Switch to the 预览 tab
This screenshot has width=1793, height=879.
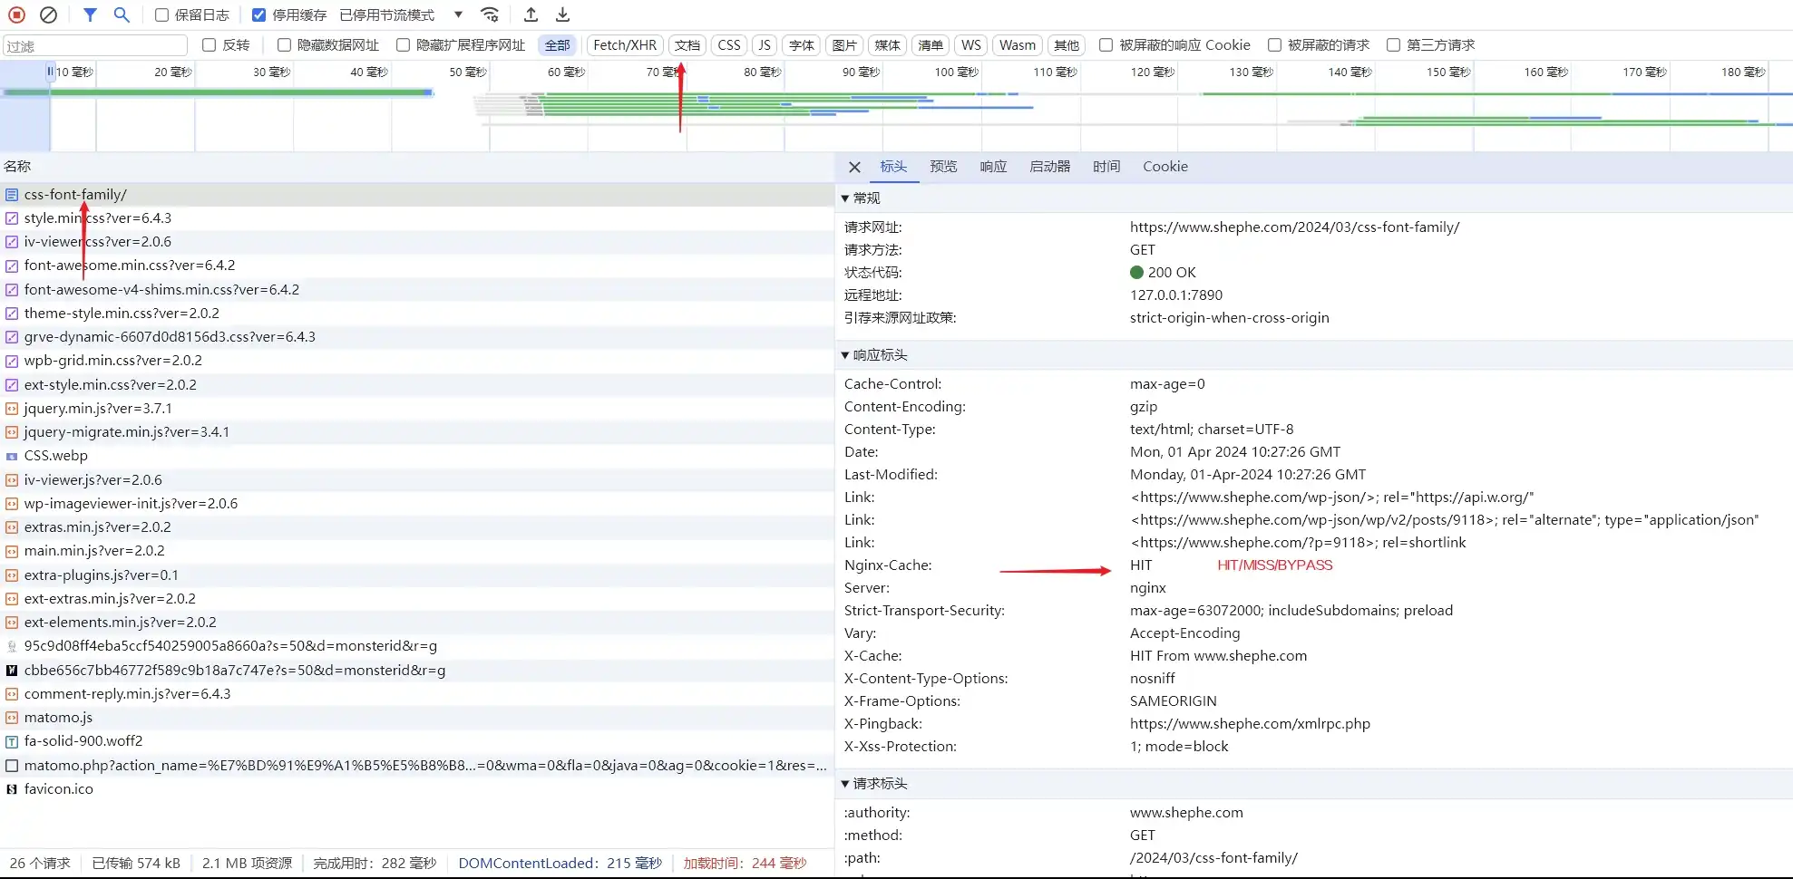[943, 167]
